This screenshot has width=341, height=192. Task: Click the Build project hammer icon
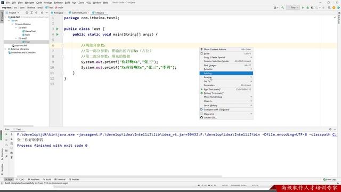282,7
